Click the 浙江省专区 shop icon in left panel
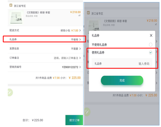The image size is (161, 127). [11, 5]
